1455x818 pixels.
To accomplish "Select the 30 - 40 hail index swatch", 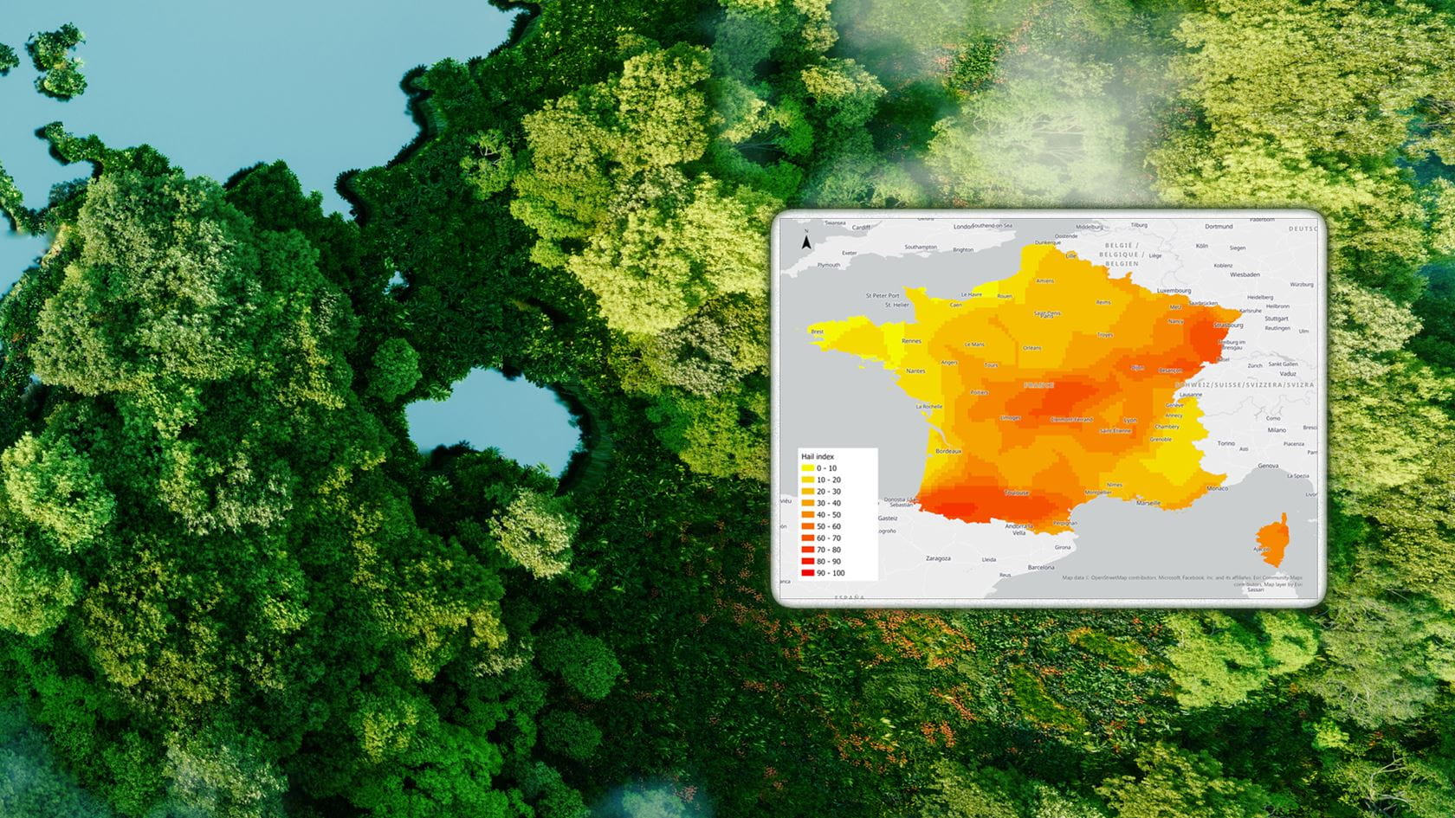I will 807,503.
